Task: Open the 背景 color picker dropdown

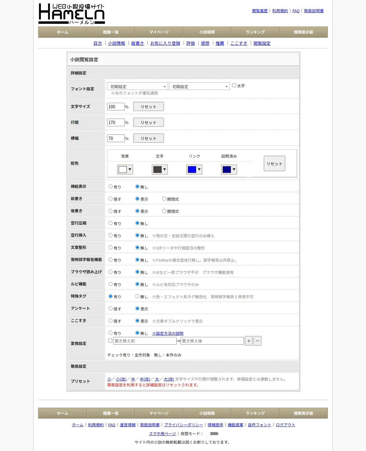Action: pos(125,170)
